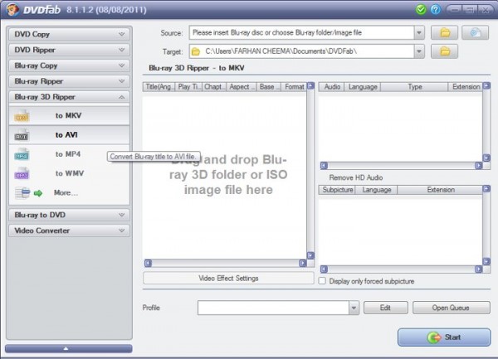Click the Title(Ang.. column header
498x359 pixels.
(159, 86)
